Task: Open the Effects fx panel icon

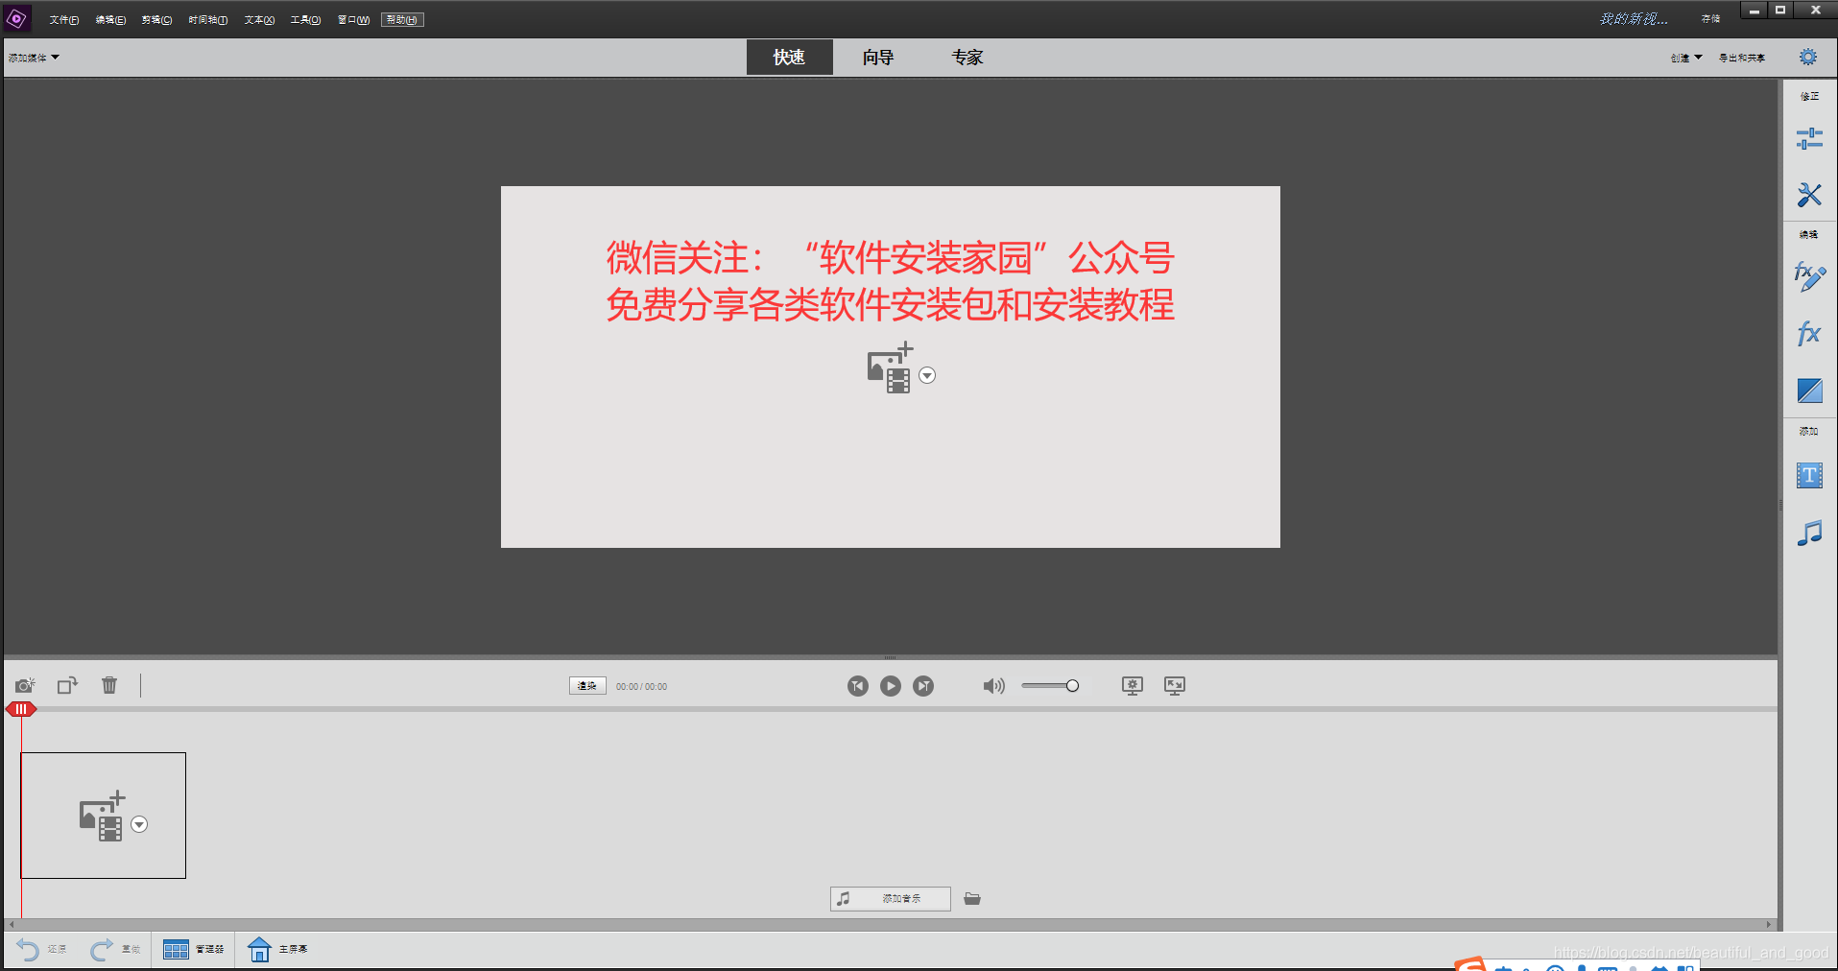Action: pyautogui.click(x=1809, y=334)
